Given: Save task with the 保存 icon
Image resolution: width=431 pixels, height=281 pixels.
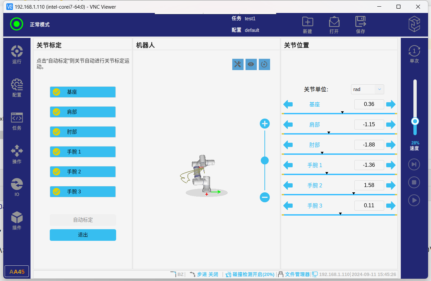Looking at the screenshot, I should (x=360, y=25).
